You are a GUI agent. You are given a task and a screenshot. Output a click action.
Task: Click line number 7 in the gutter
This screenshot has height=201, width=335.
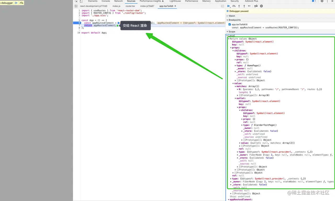point(79,25)
